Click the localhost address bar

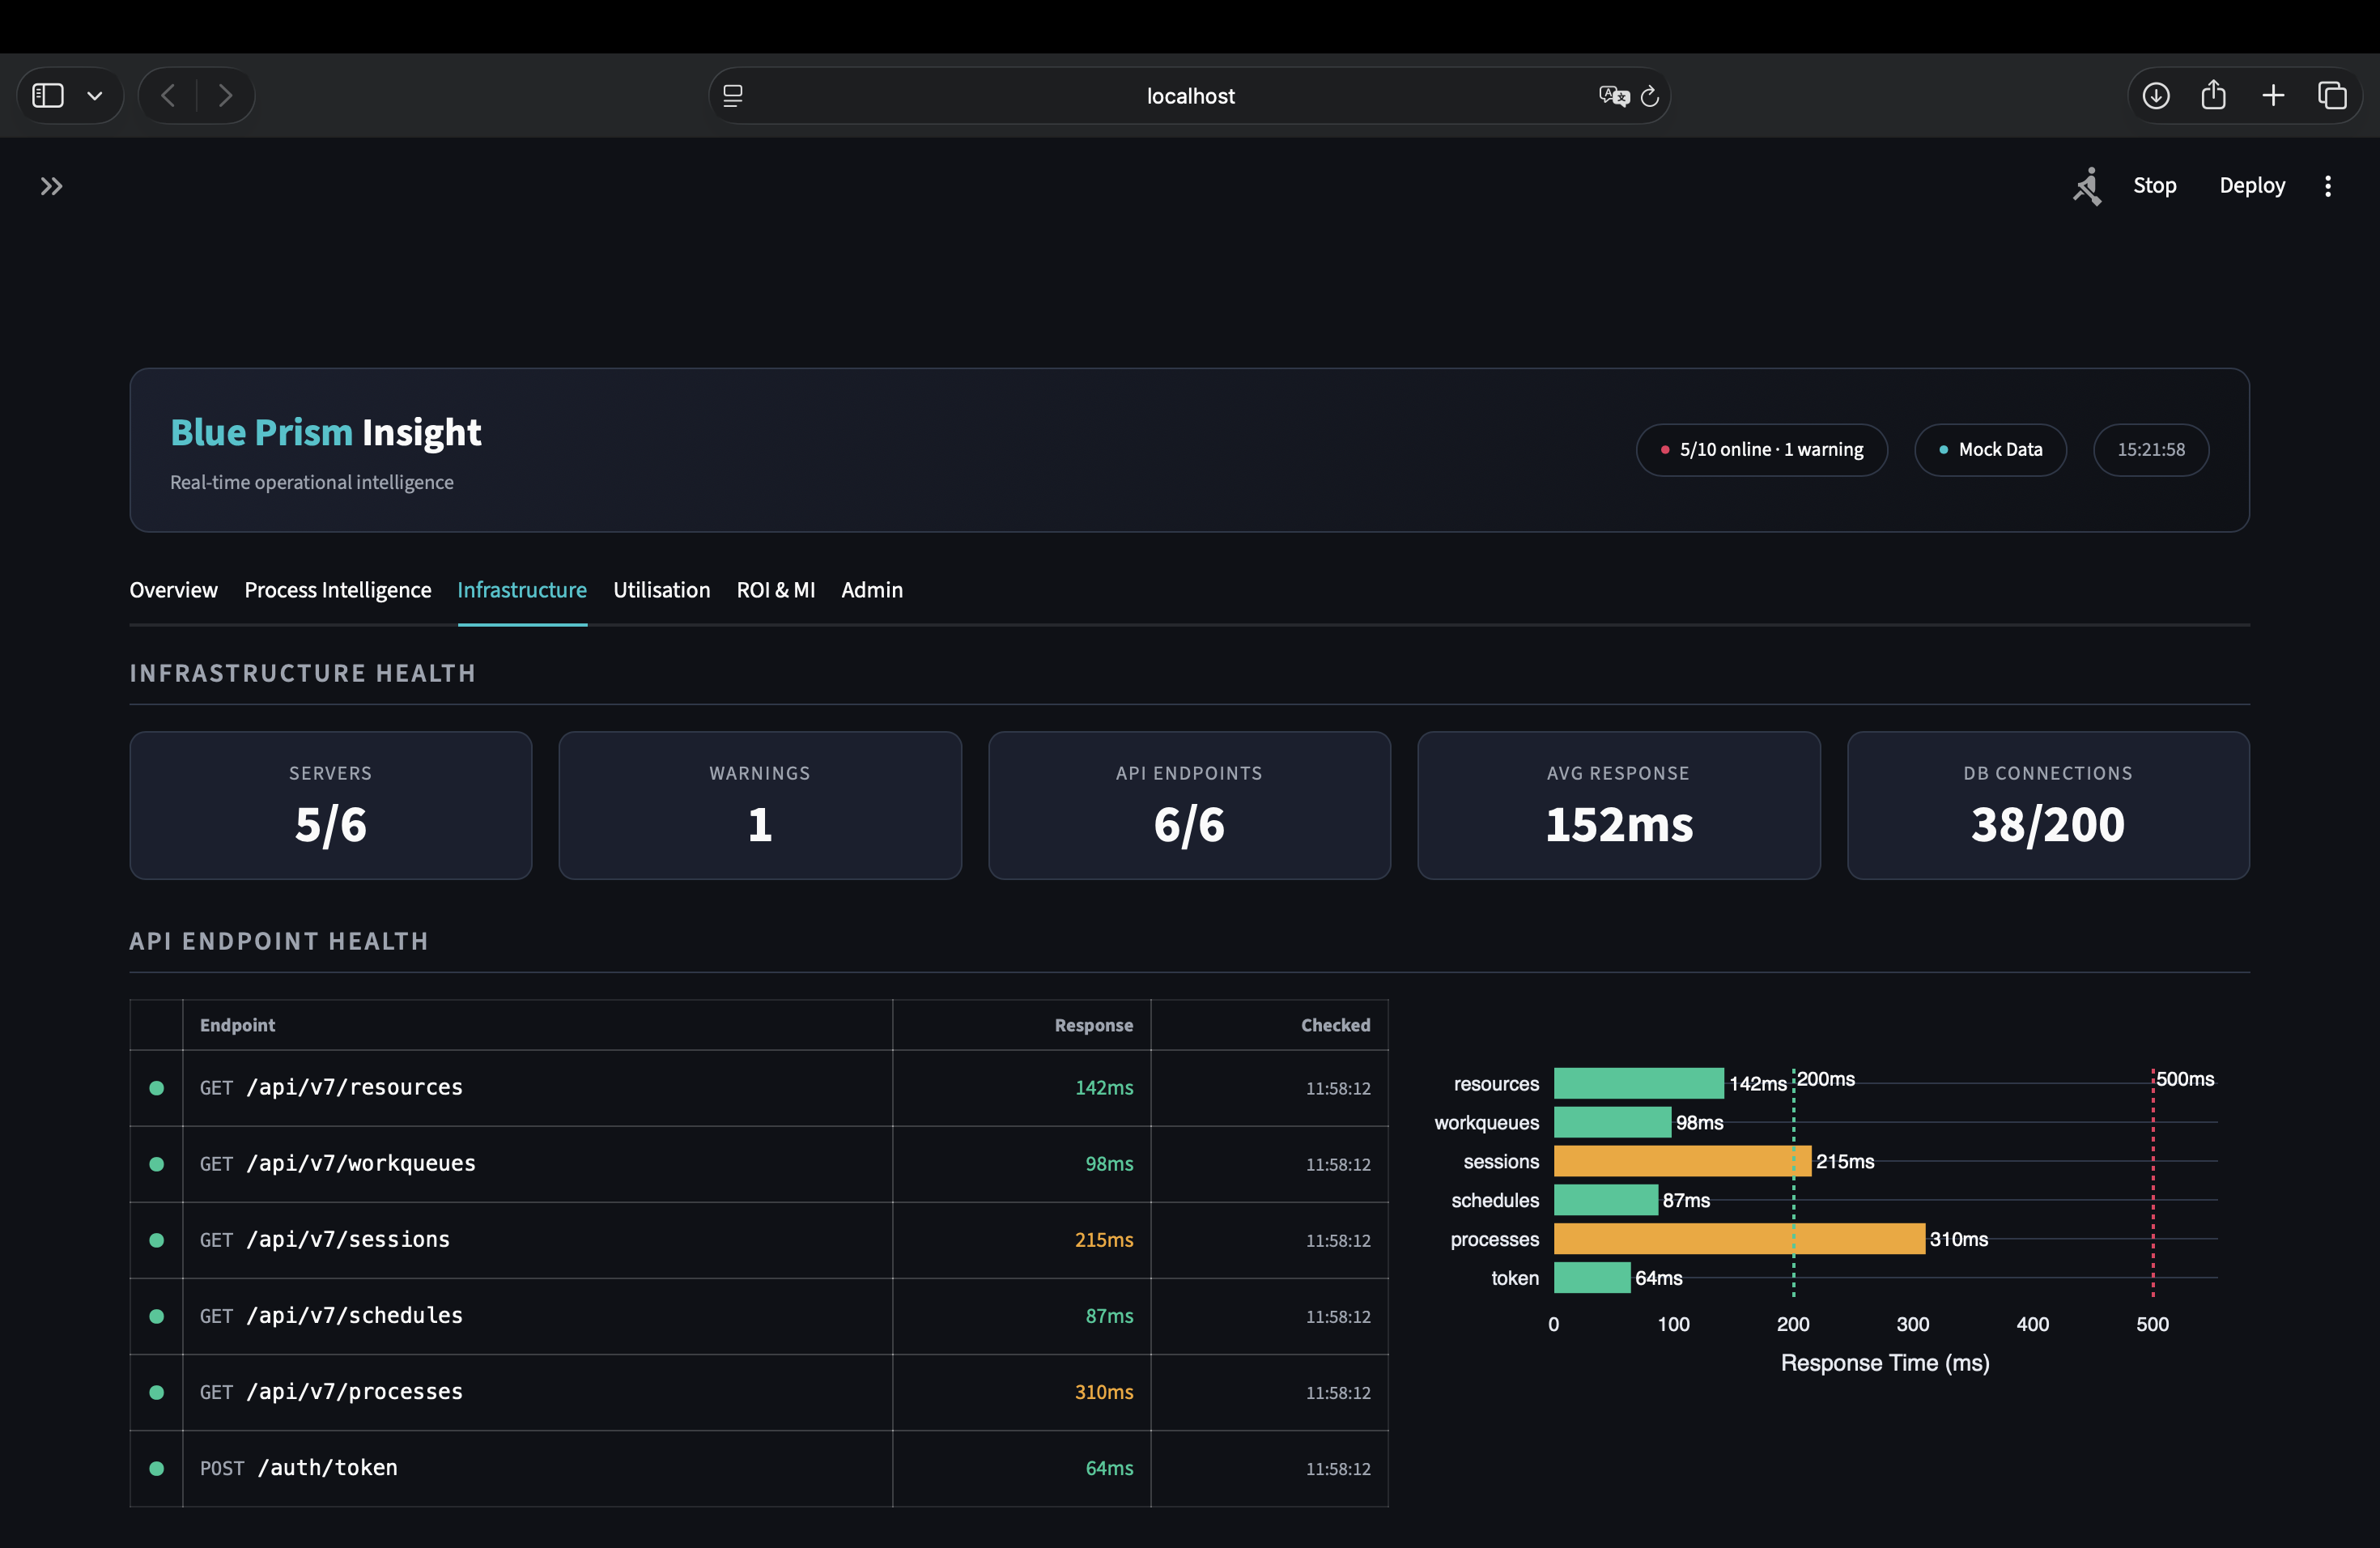click(x=1190, y=95)
